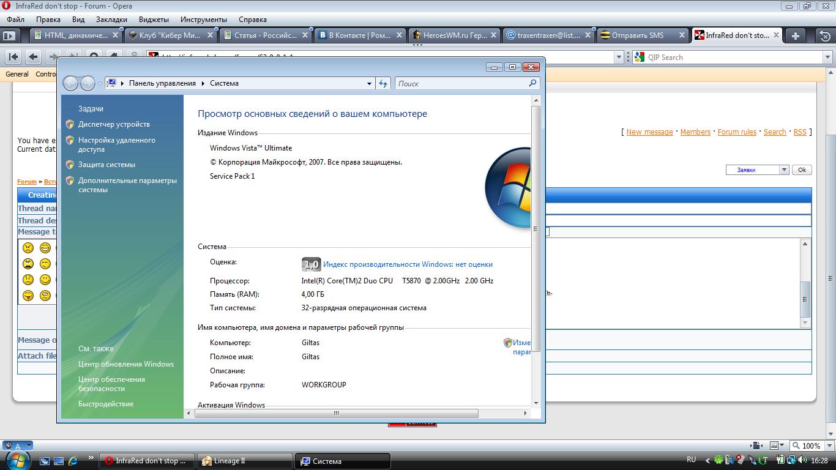Insert the sad smiley emoticon

[x=28, y=280]
